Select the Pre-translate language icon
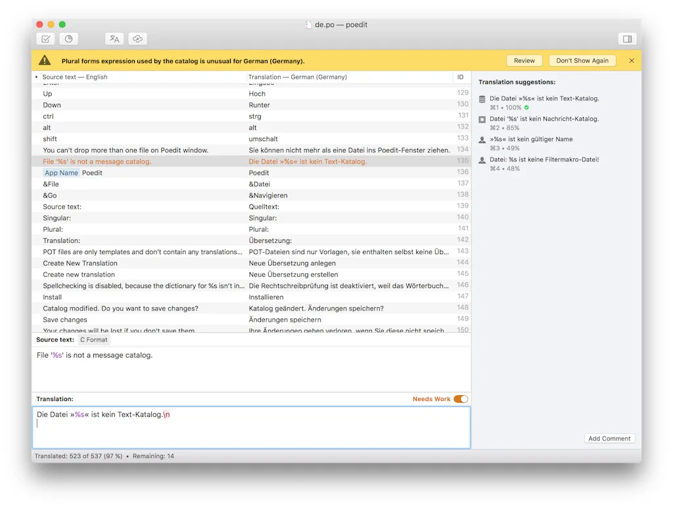673x508 pixels. click(x=114, y=39)
